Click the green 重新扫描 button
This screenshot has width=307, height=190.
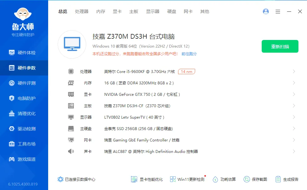(280, 46)
